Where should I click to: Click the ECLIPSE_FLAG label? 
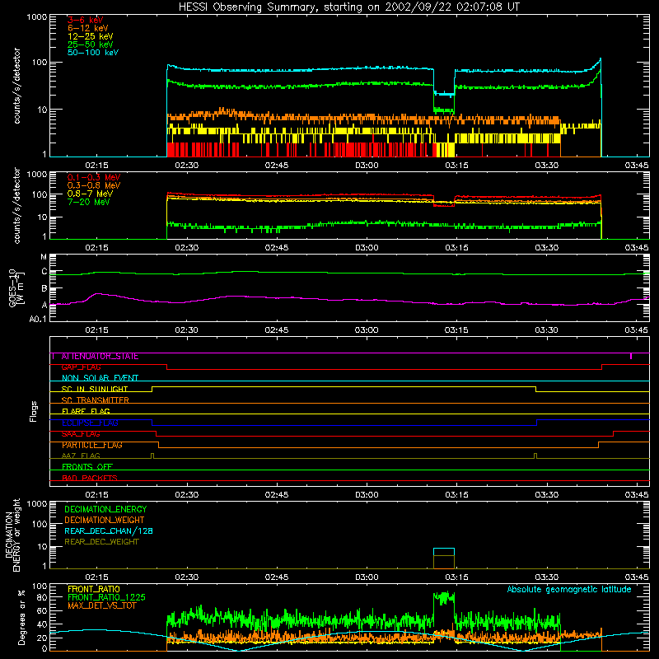90,423
